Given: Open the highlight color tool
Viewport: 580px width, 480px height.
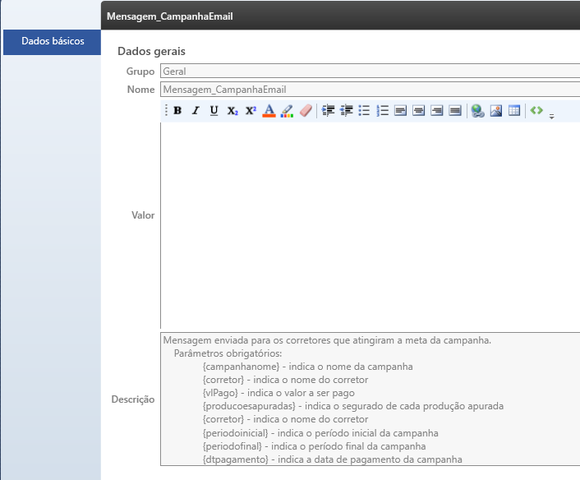Looking at the screenshot, I should (x=287, y=110).
